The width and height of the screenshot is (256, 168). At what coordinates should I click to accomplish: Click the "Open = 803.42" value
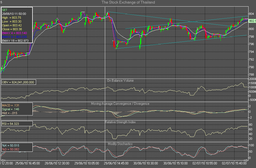pyautogui.click(x=12, y=25)
